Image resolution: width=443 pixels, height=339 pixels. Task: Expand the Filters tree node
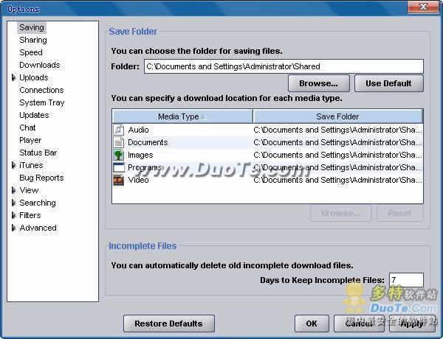[x=13, y=215]
